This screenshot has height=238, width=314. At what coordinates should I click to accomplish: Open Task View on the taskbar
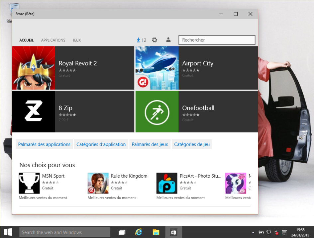(x=122, y=232)
